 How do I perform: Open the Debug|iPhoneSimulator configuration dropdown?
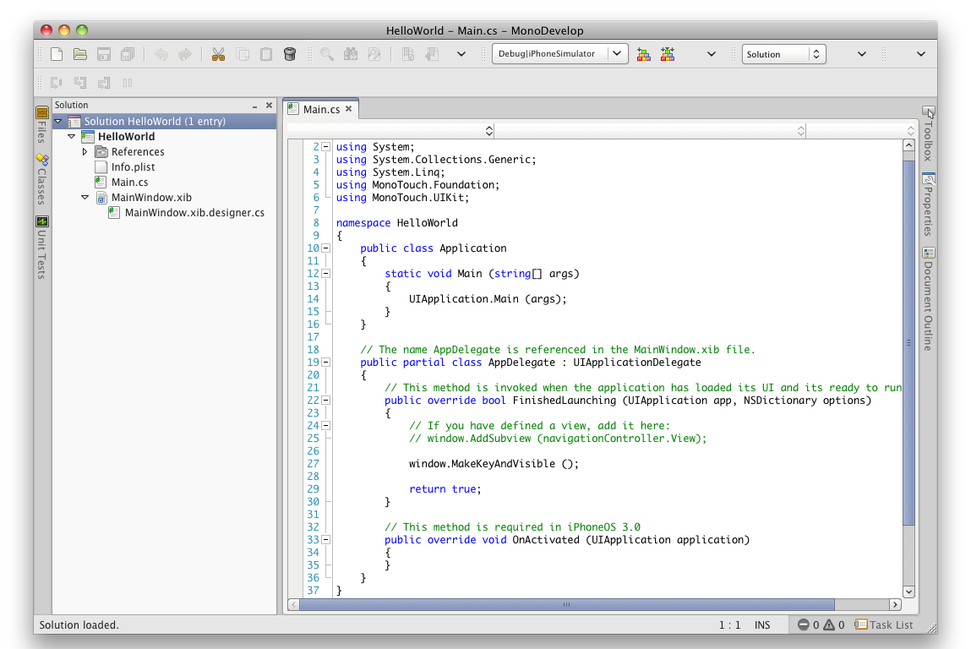point(559,54)
